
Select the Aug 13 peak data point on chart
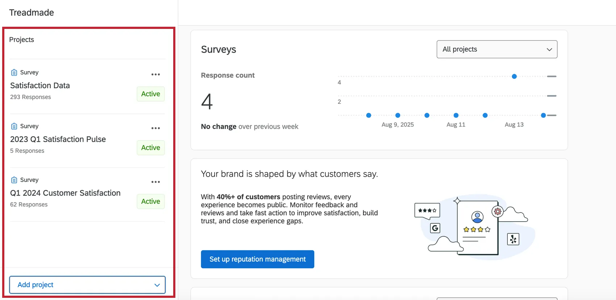pyautogui.click(x=514, y=76)
